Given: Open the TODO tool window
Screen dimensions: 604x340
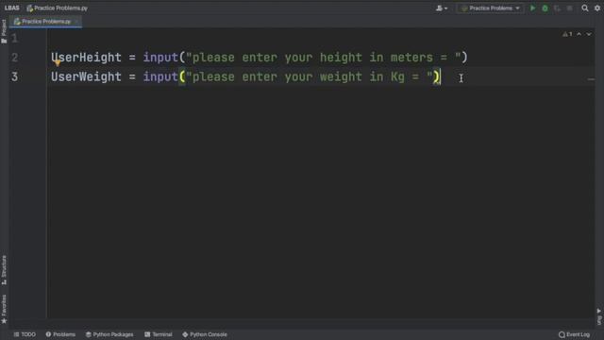Looking at the screenshot, I should tap(25, 334).
